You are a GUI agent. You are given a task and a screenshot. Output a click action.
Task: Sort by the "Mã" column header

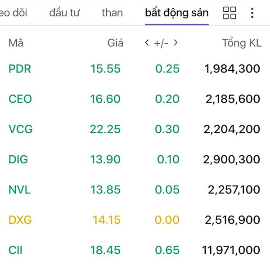coord(16,43)
